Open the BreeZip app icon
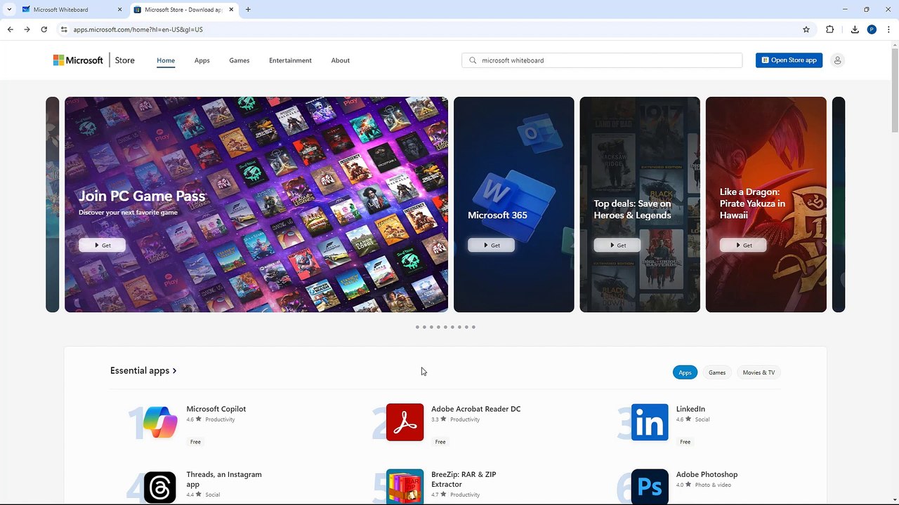Screen dimensions: 899x505 [405, 487]
